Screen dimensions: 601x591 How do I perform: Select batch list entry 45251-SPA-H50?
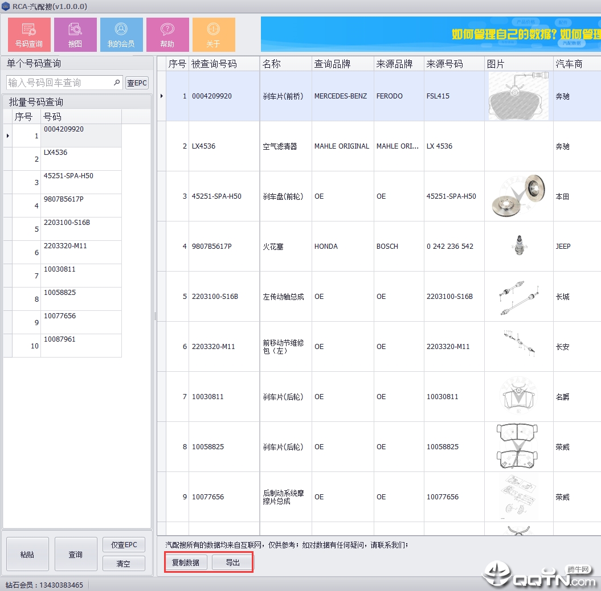pos(81,182)
